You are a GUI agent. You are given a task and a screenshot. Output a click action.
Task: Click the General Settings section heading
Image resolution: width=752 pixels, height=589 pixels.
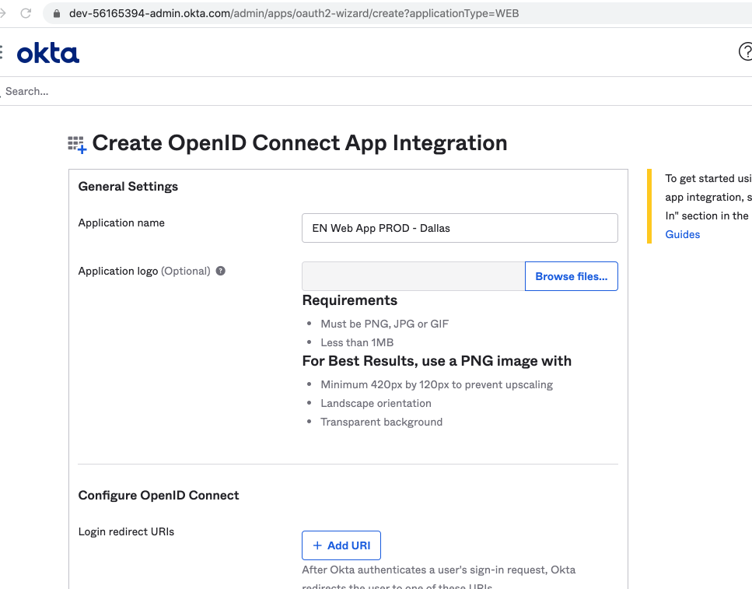(128, 187)
